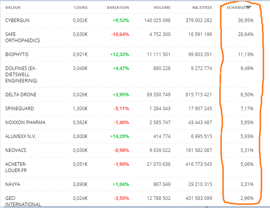The height and width of the screenshot is (208, 270).
Task: Select ALUMEXX variation +14,29%
Action: tap(119, 136)
